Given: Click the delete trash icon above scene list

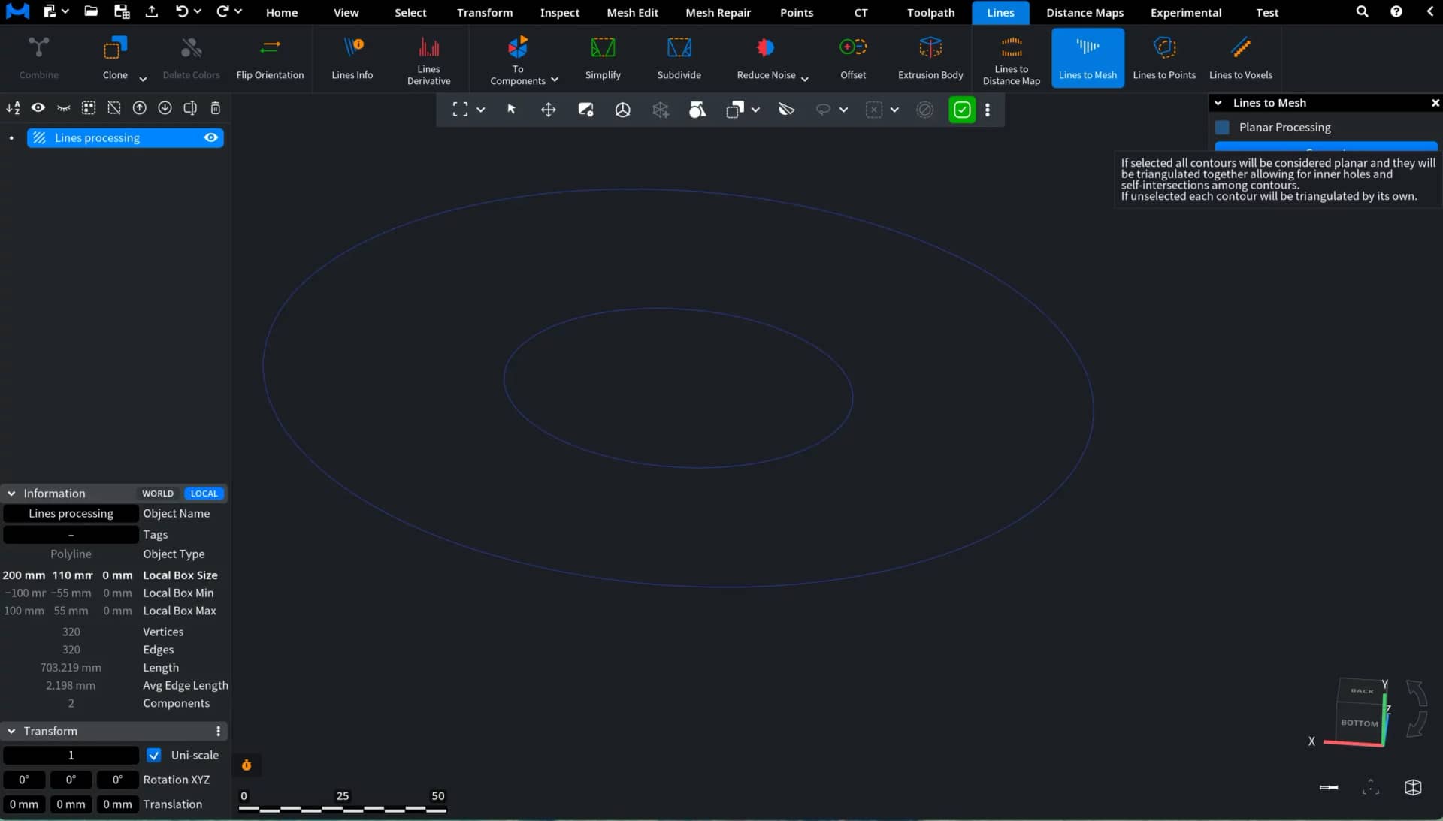Looking at the screenshot, I should pos(216,108).
